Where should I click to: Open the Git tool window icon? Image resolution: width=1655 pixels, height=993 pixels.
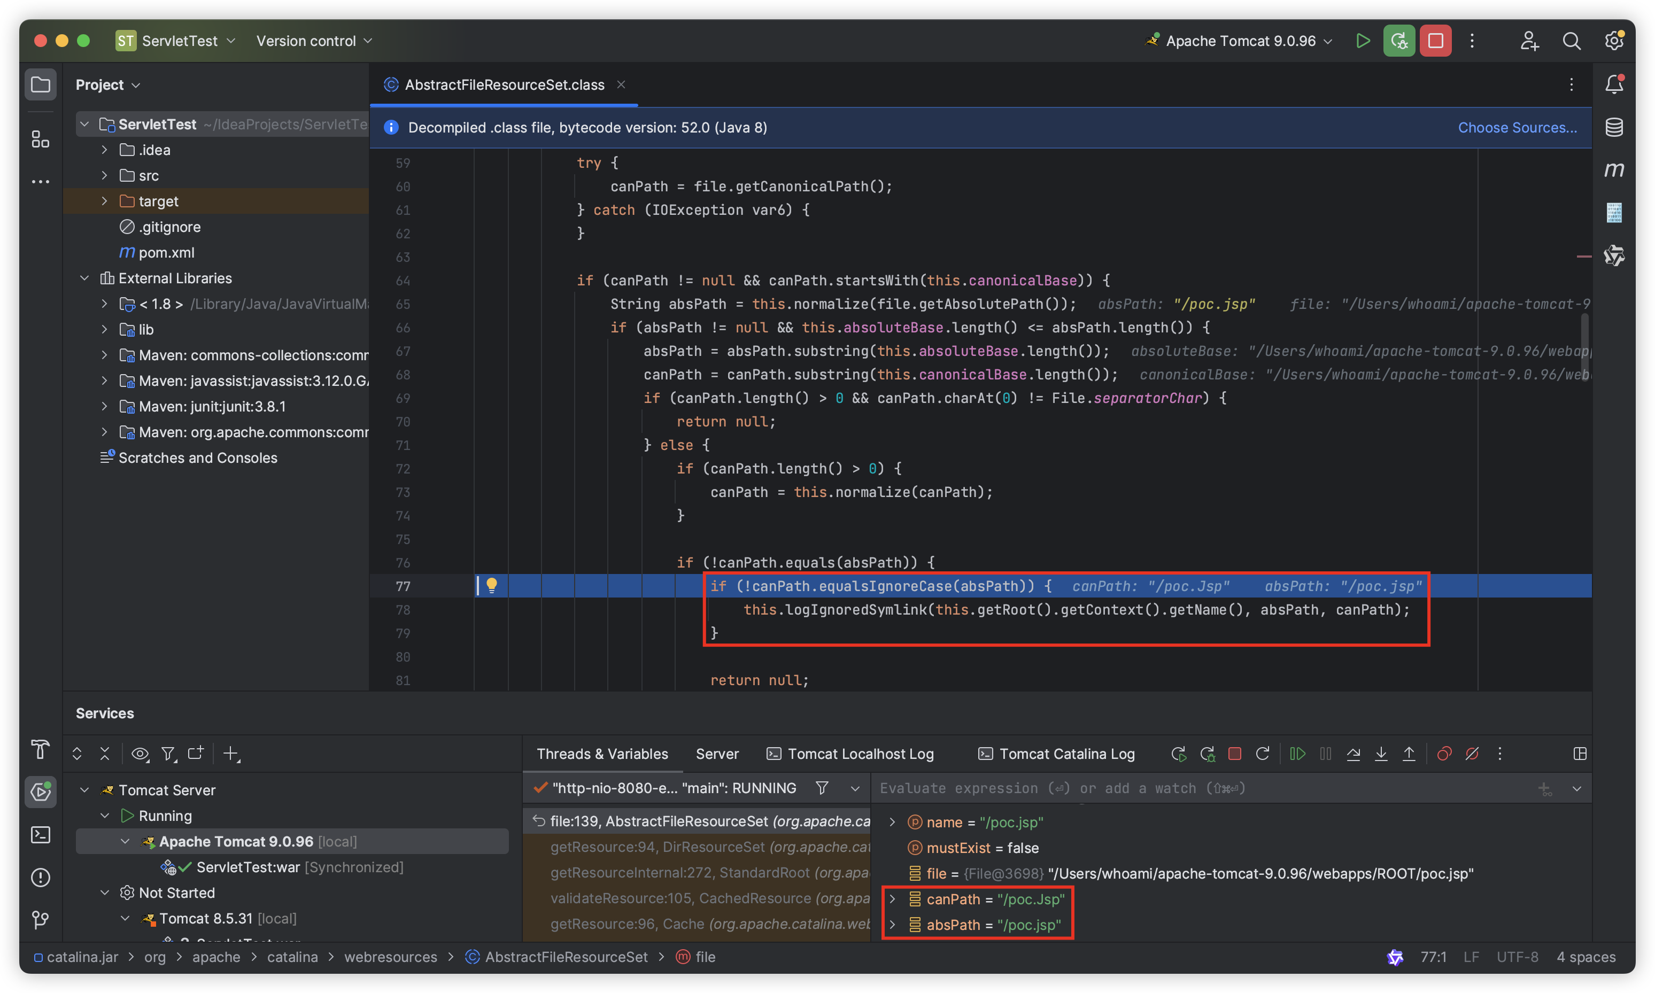[40, 920]
